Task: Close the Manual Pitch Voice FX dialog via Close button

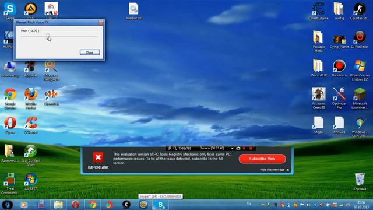Action: click(90, 52)
